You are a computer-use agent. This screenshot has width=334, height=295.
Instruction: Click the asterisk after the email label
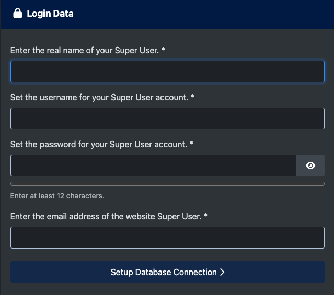point(206,216)
